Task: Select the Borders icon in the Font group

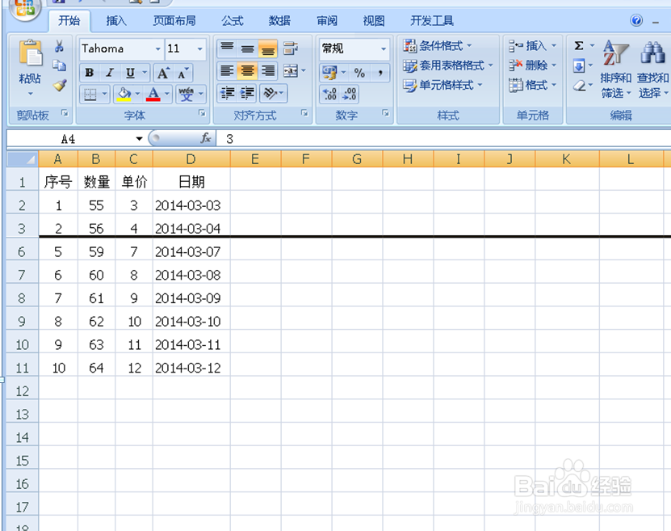Action: coord(90,94)
